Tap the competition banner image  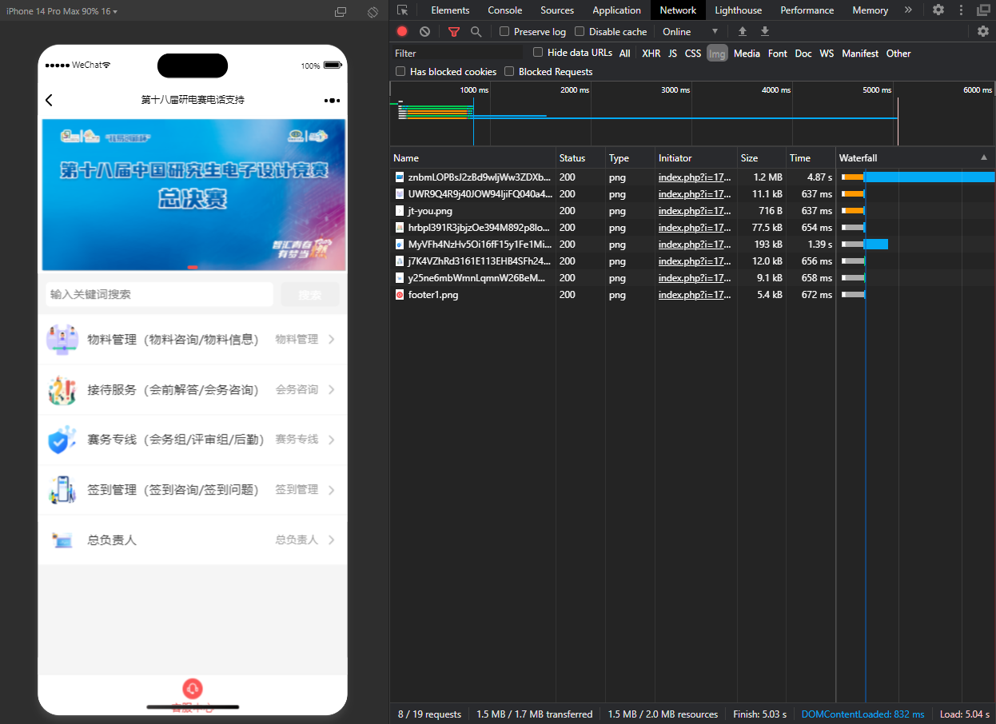point(193,195)
